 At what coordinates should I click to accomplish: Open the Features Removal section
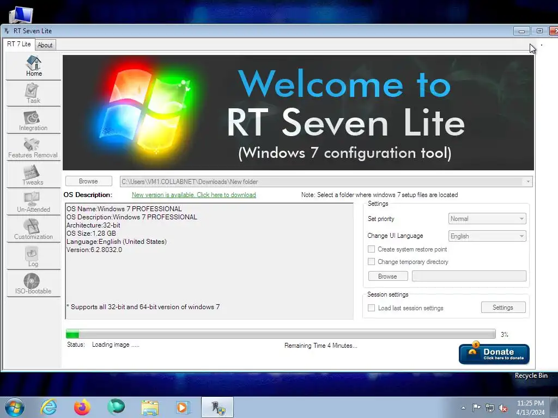33,148
